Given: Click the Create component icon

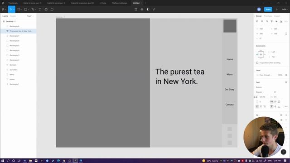Looking at the screenshot, I should [x=142, y=9].
